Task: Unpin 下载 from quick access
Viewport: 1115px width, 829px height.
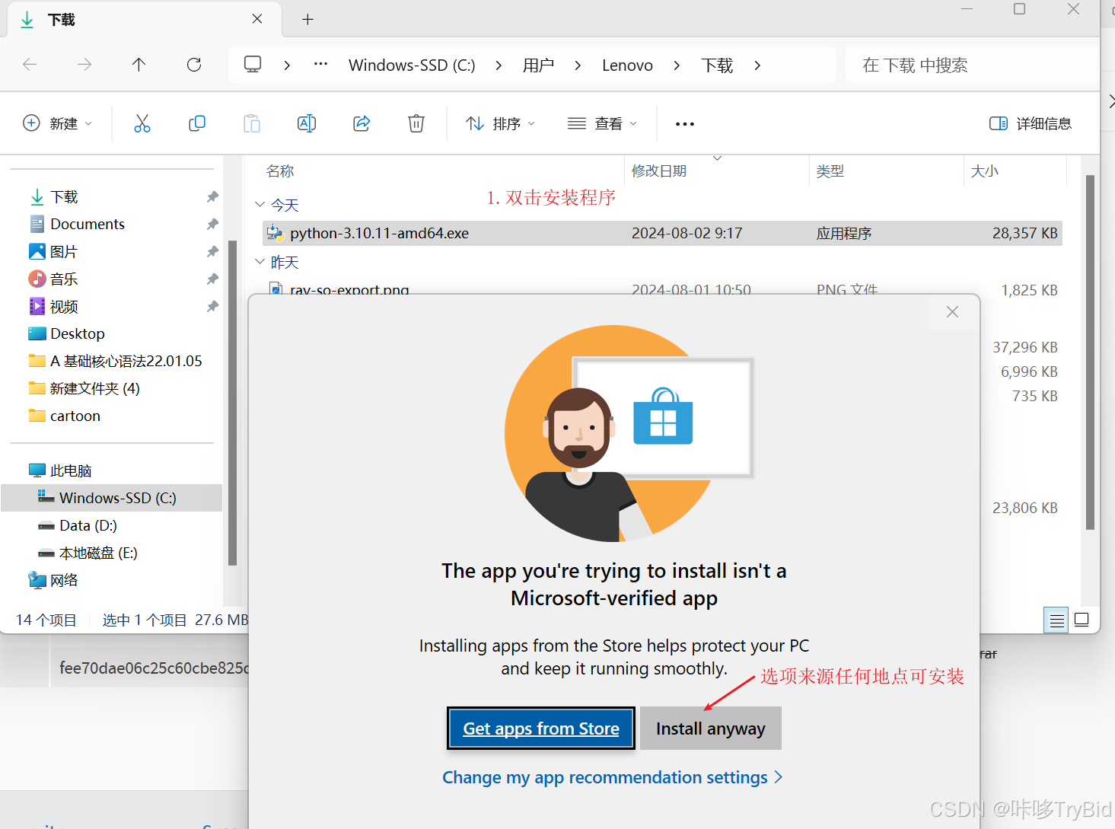Action: click(212, 197)
